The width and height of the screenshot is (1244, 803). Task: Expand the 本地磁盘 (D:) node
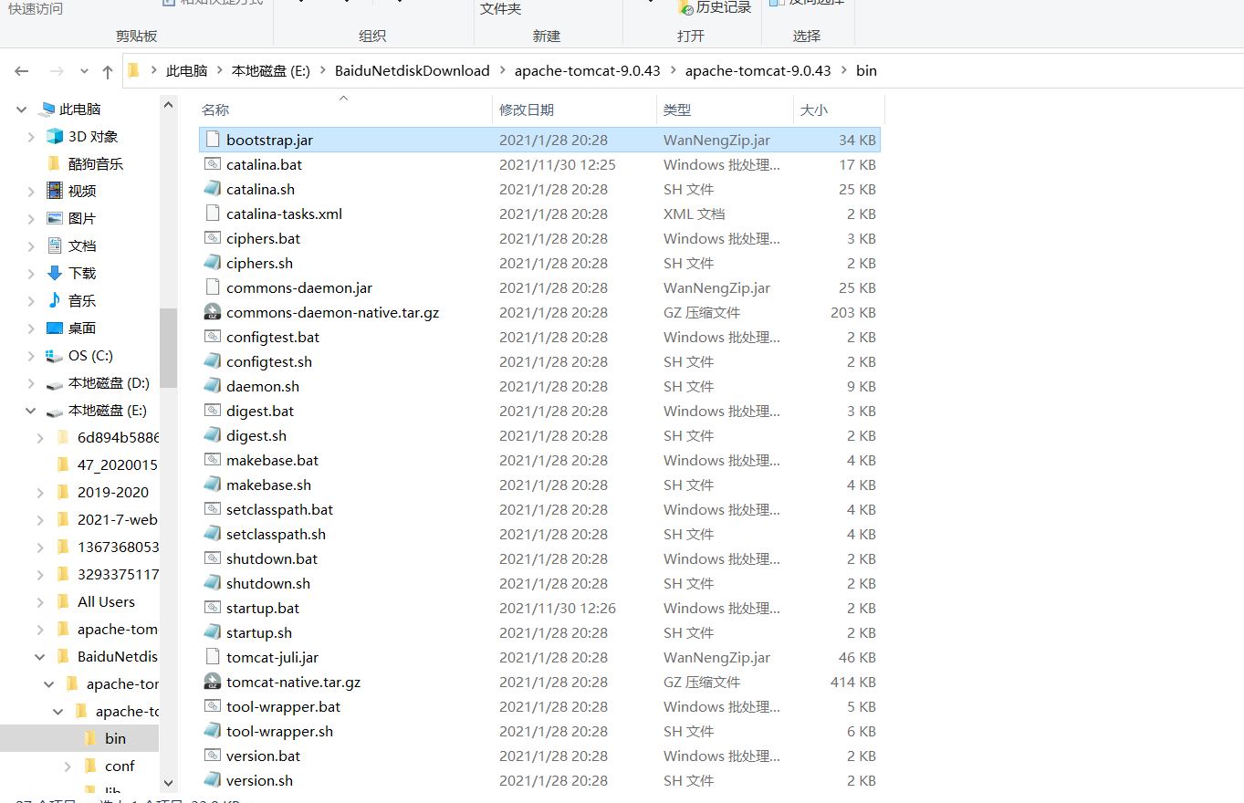click(31, 382)
